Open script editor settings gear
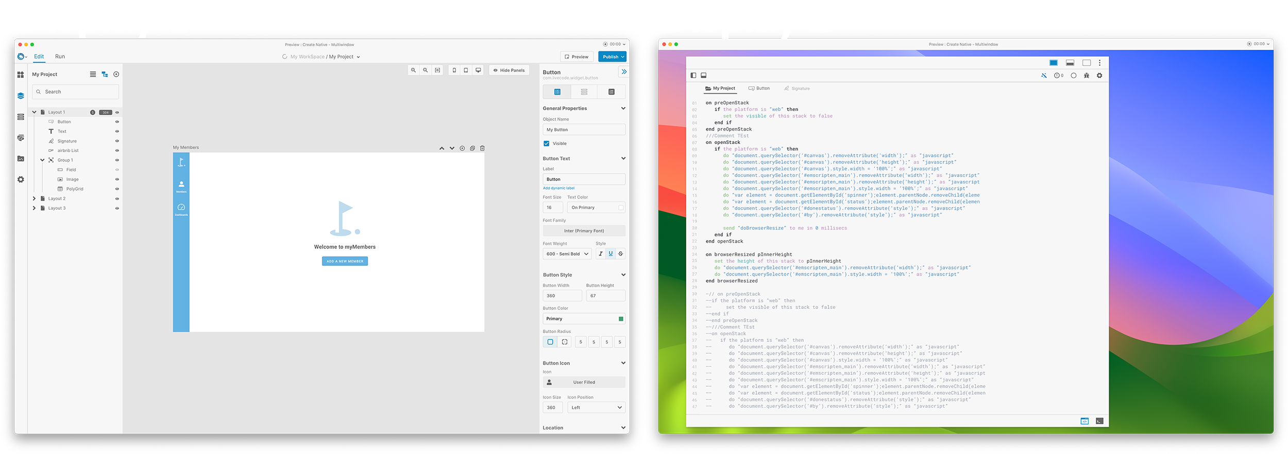1288x454 pixels. pyautogui.click(x=1099, y=76)
